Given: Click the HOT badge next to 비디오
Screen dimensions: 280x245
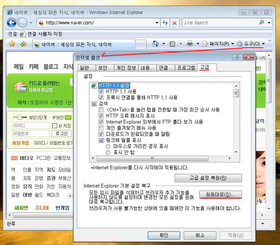Looking at the screenshot, I should (14, 158).
